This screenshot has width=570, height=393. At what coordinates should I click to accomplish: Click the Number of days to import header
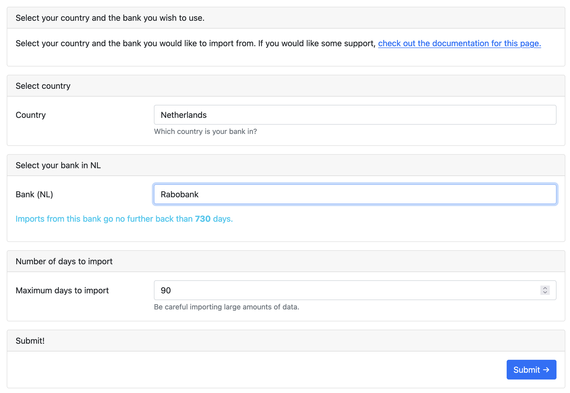tap(64, 261)
